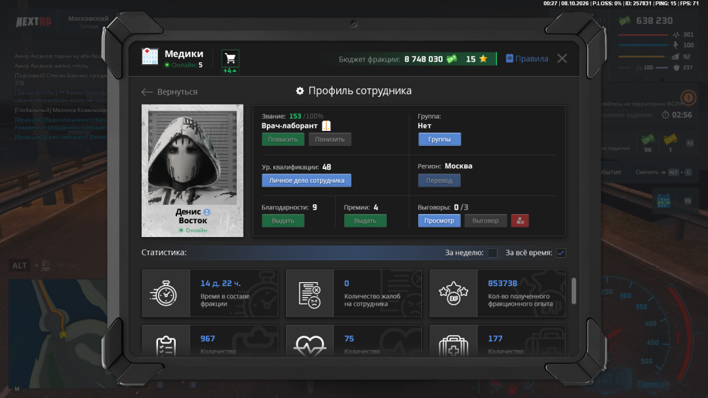
Task: Click the Москва region value
Action: 458,166
